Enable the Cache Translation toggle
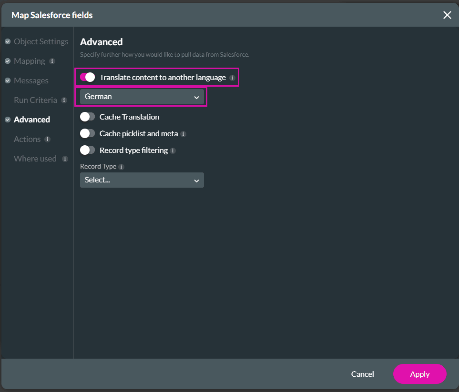This screenshot has height=392, width=459. pos(88,117)
